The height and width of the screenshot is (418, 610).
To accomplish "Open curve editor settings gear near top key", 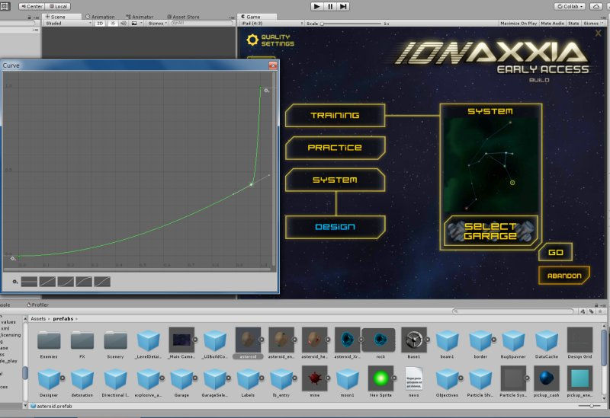I will pos(266,90).
